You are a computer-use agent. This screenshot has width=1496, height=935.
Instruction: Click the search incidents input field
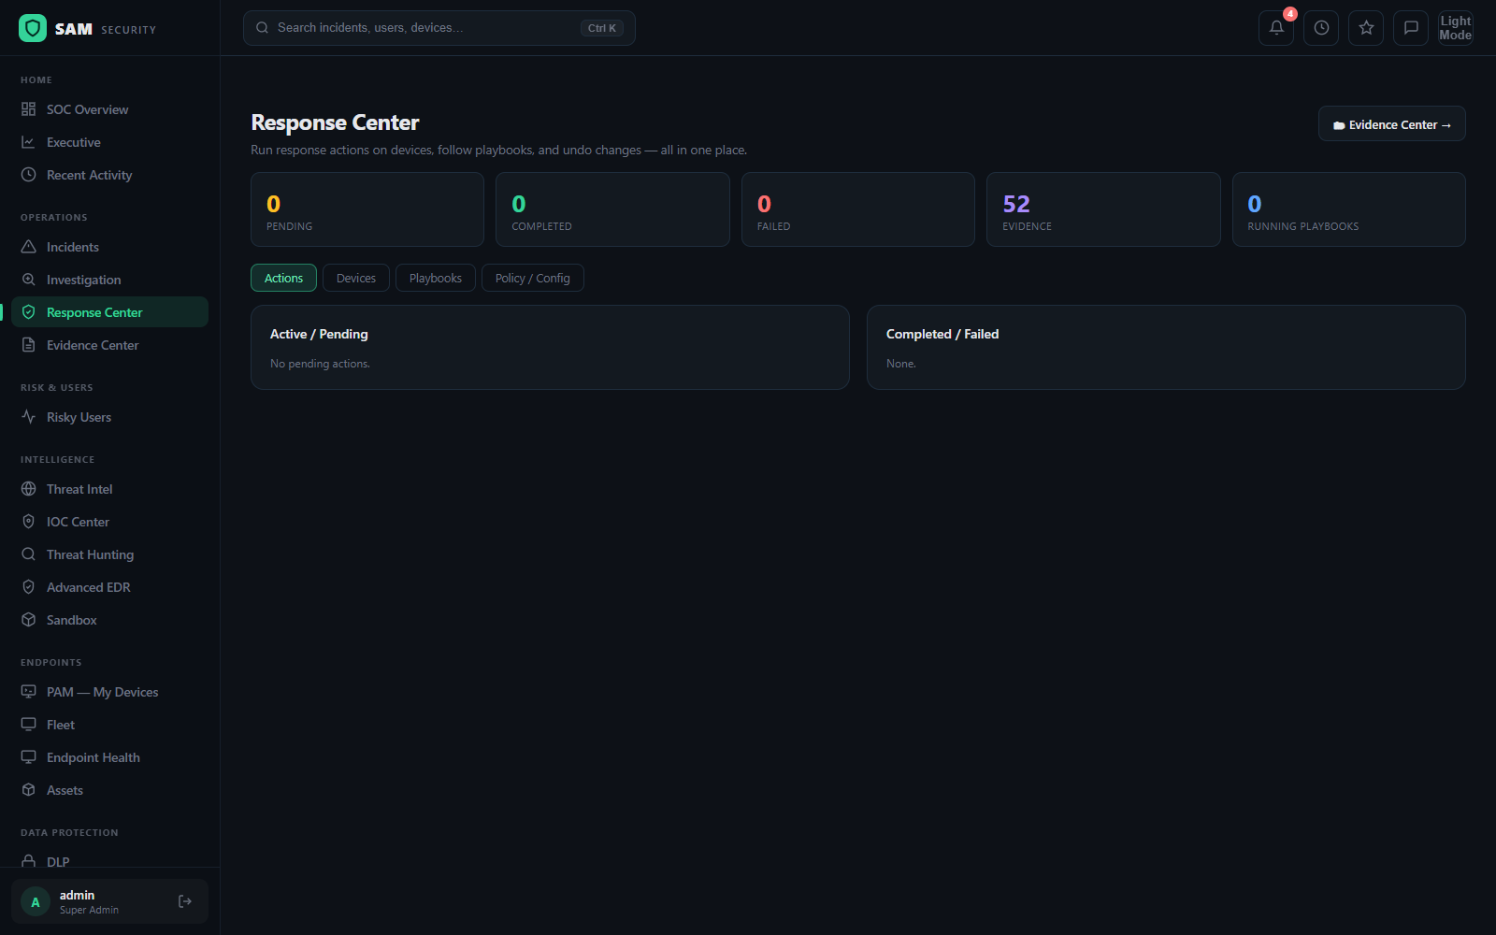coord(439,28)
